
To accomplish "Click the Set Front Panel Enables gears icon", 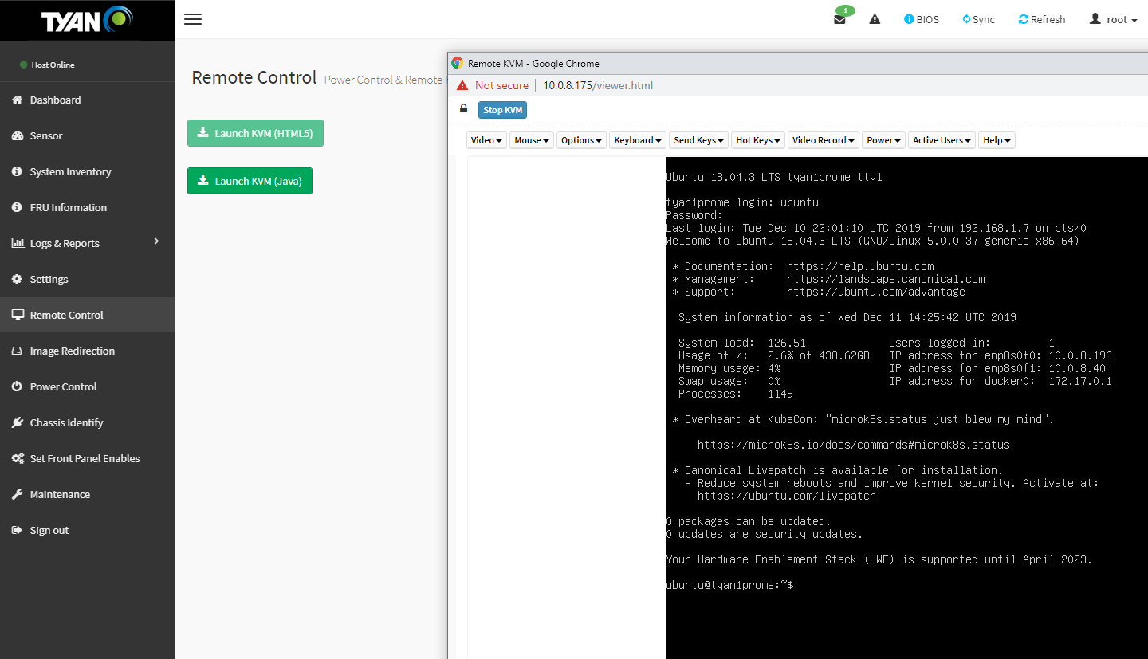I will [17, 458].
